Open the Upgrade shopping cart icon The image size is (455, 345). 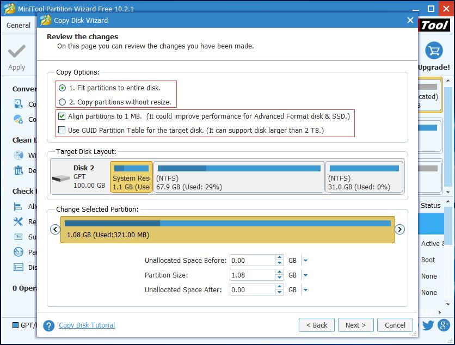(433, 50)
